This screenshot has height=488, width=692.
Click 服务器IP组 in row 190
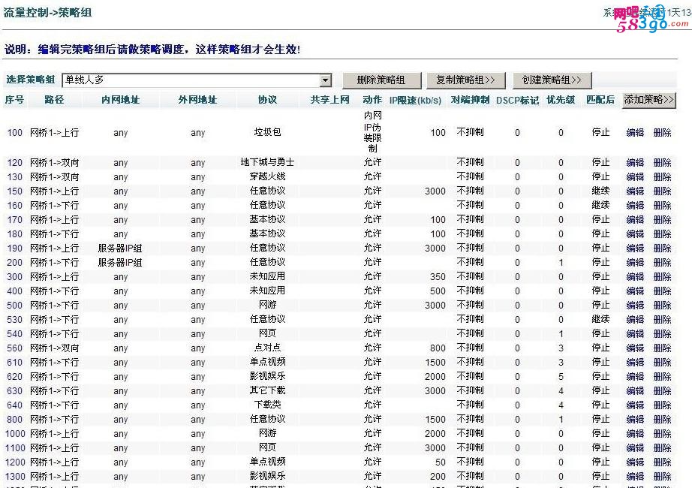(x=120, y=249)
